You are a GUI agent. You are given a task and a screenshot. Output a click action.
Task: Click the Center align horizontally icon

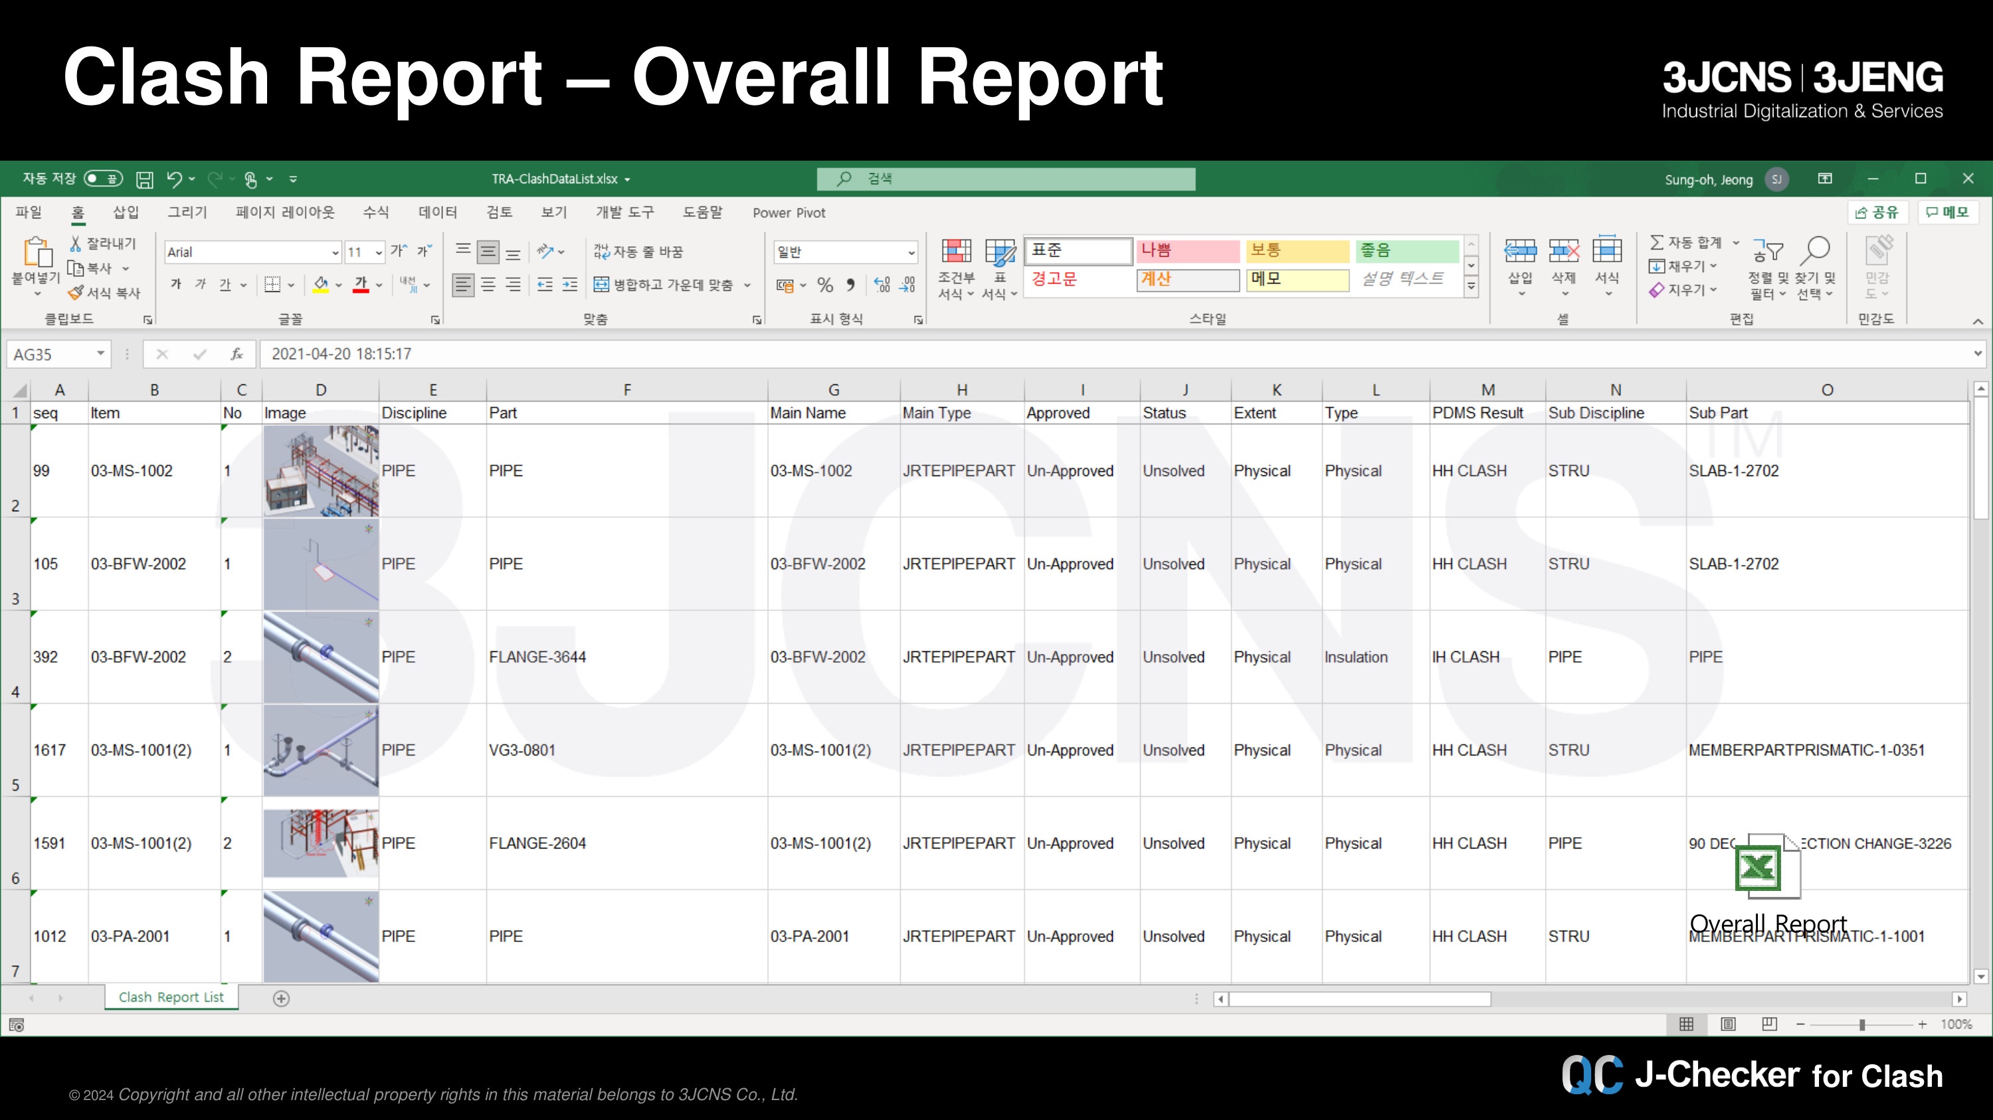pyautogui.click(x=488, y=284)
